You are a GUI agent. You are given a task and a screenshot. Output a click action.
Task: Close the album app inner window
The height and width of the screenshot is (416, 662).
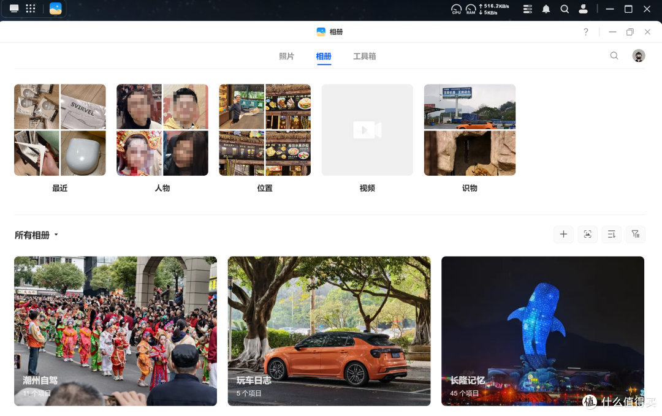648,32
